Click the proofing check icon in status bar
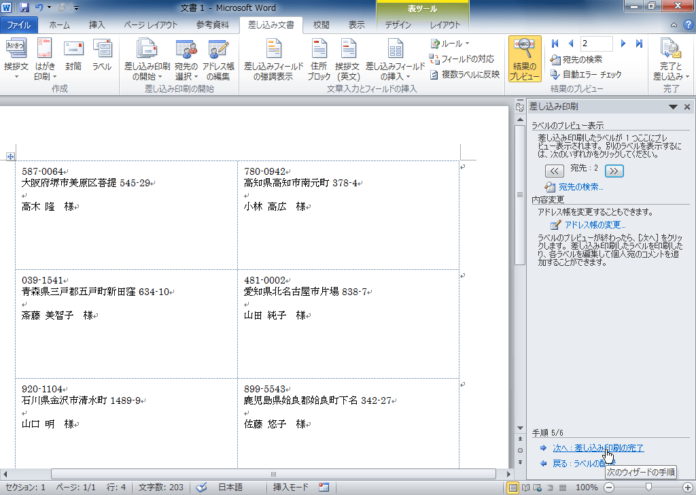The image size is (696, 495). point(201,487)
